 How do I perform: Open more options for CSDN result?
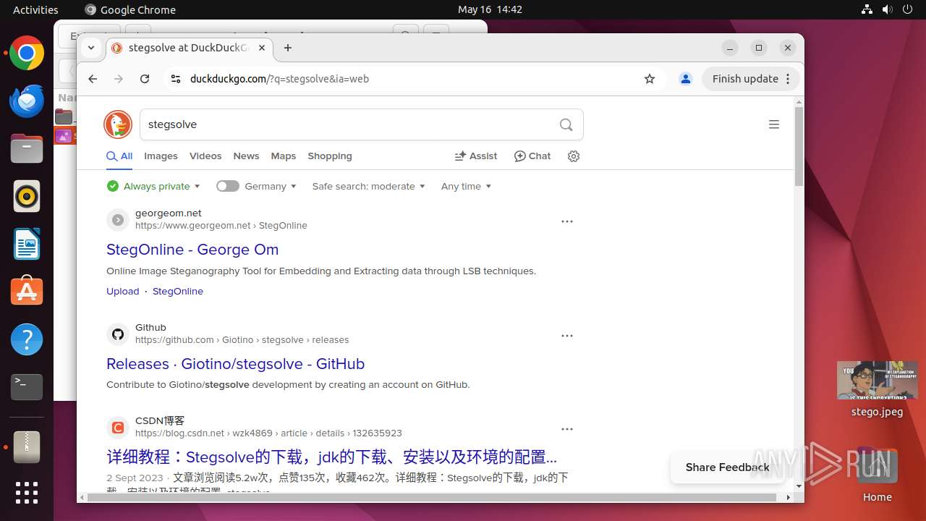[x=567, y=429]
